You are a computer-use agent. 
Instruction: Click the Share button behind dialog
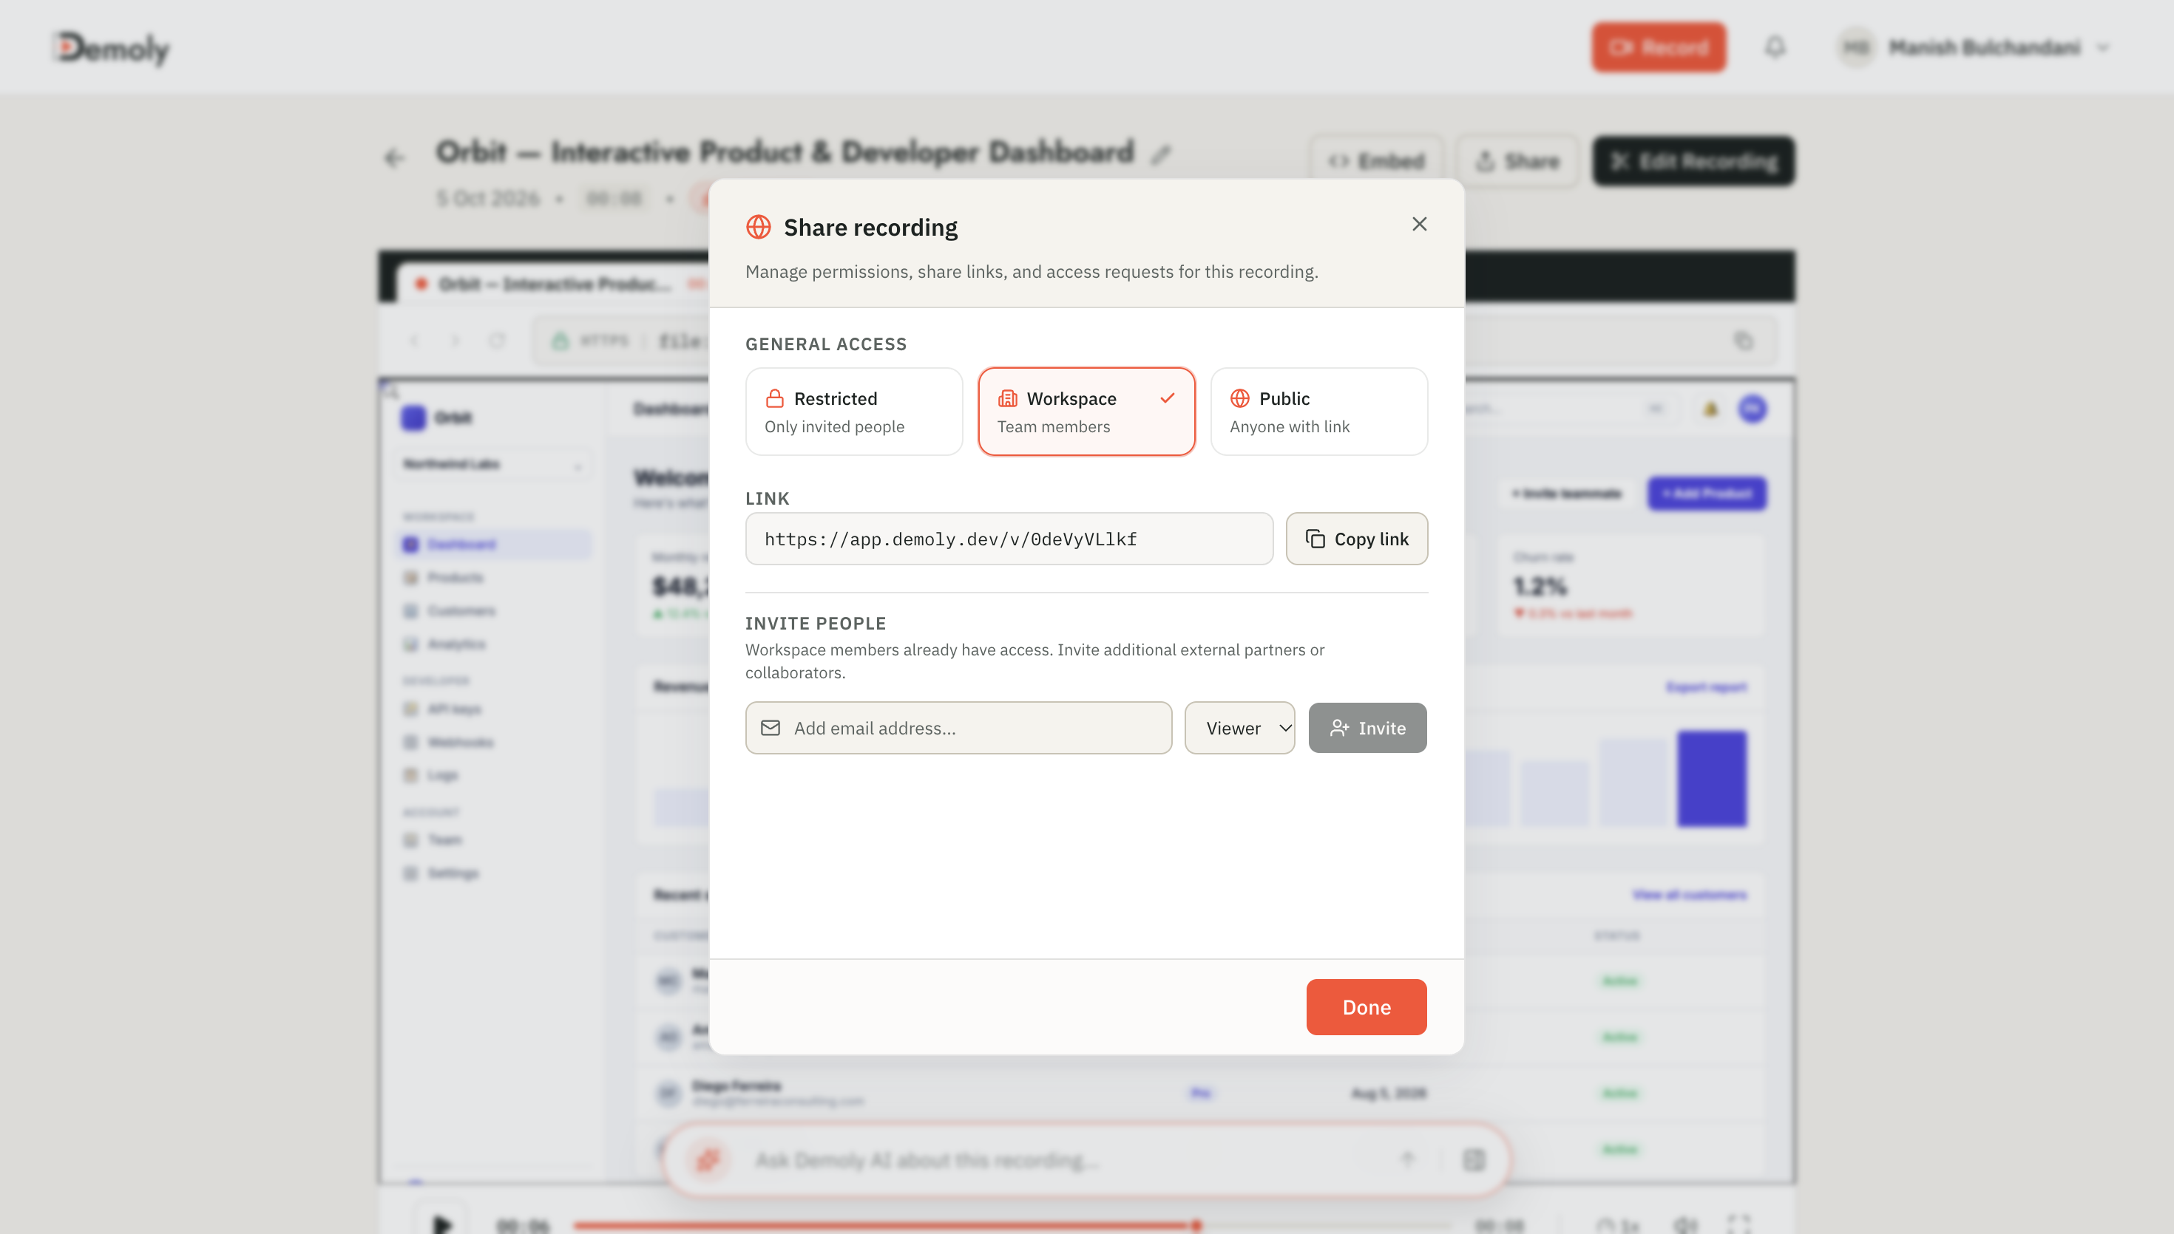point(1517,161)
